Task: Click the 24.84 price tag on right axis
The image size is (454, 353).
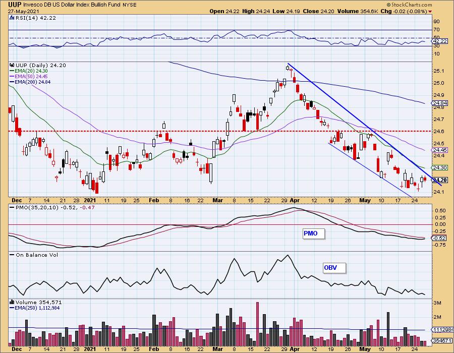Action: (x=440, y=103)
